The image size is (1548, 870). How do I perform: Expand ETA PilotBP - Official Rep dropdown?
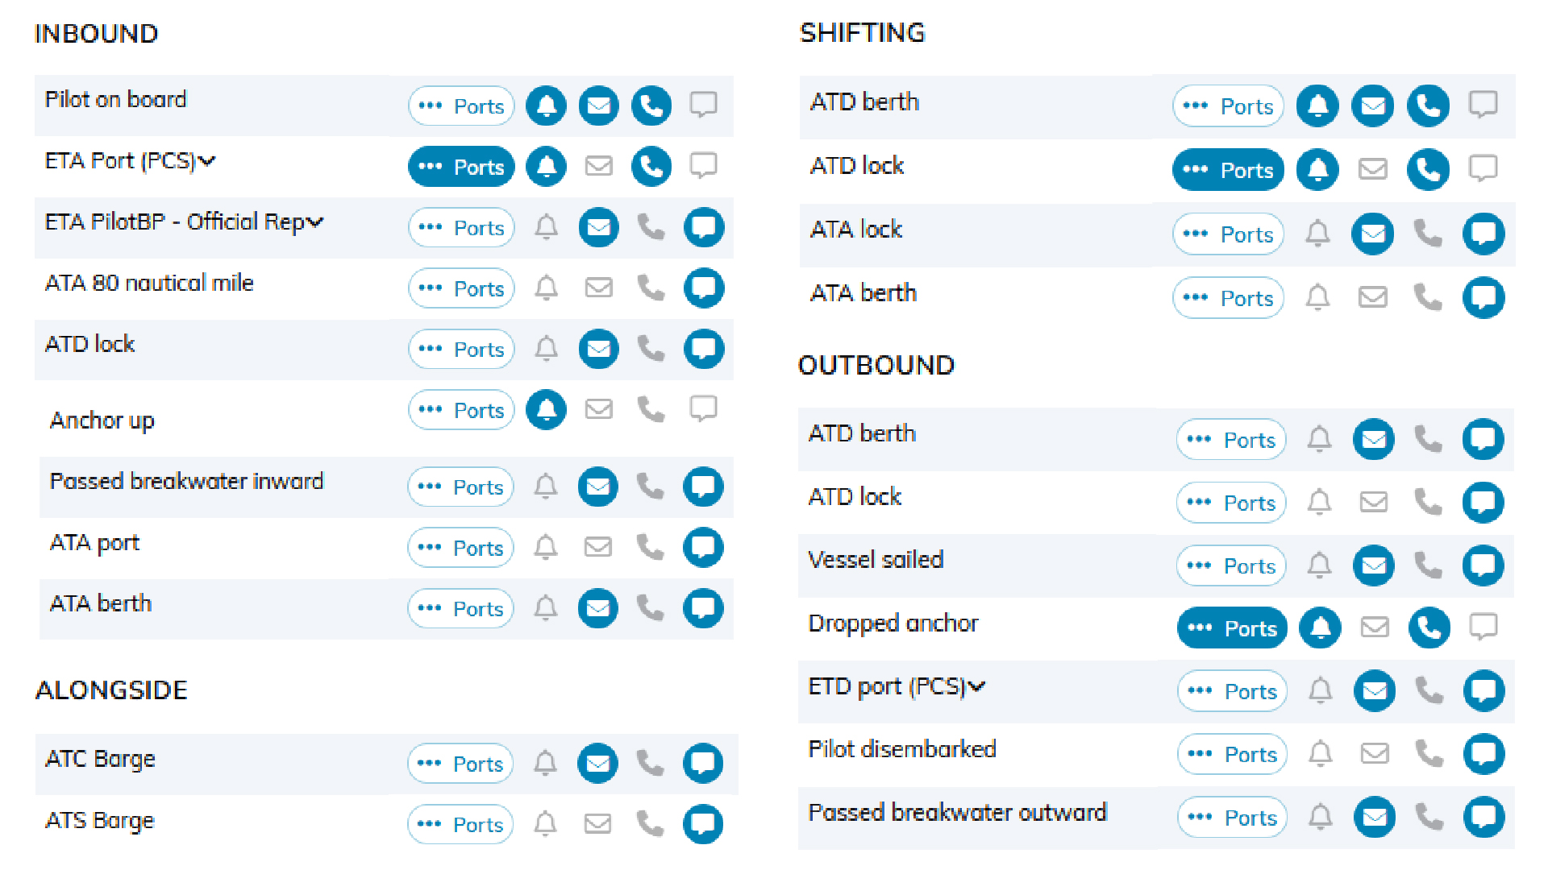tap(315, 222)
